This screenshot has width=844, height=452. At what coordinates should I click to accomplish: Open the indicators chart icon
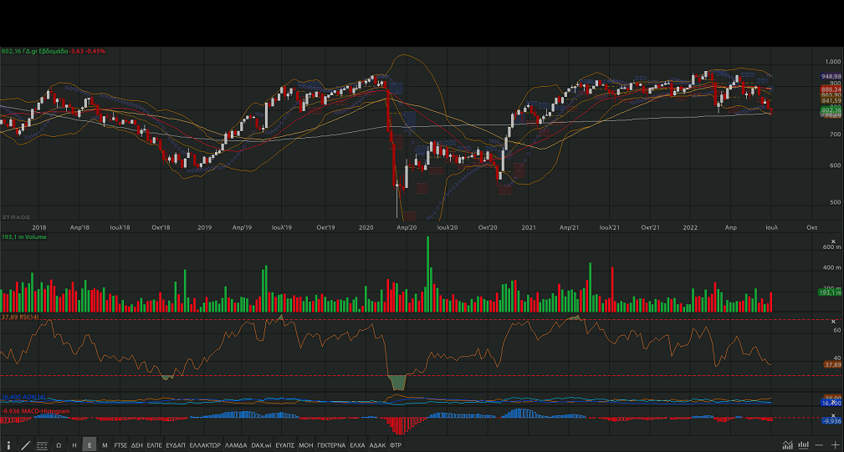point(787,444)
